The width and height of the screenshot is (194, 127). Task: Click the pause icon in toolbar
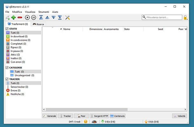[33, 18]
